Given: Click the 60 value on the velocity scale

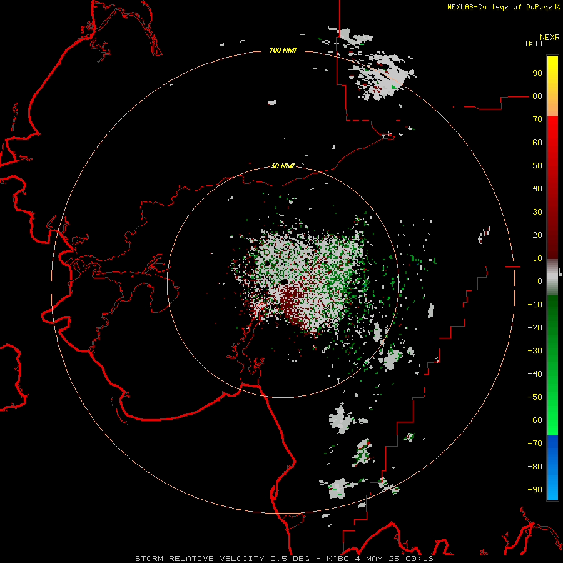Looking at the screenshot, I should point(537,143).
